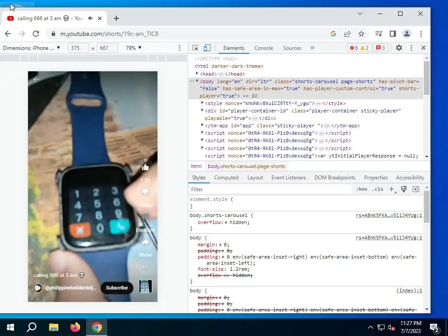This screenshot has width=448, height=336.
Task: Open the Event Listeners tab
Action: 288,178
